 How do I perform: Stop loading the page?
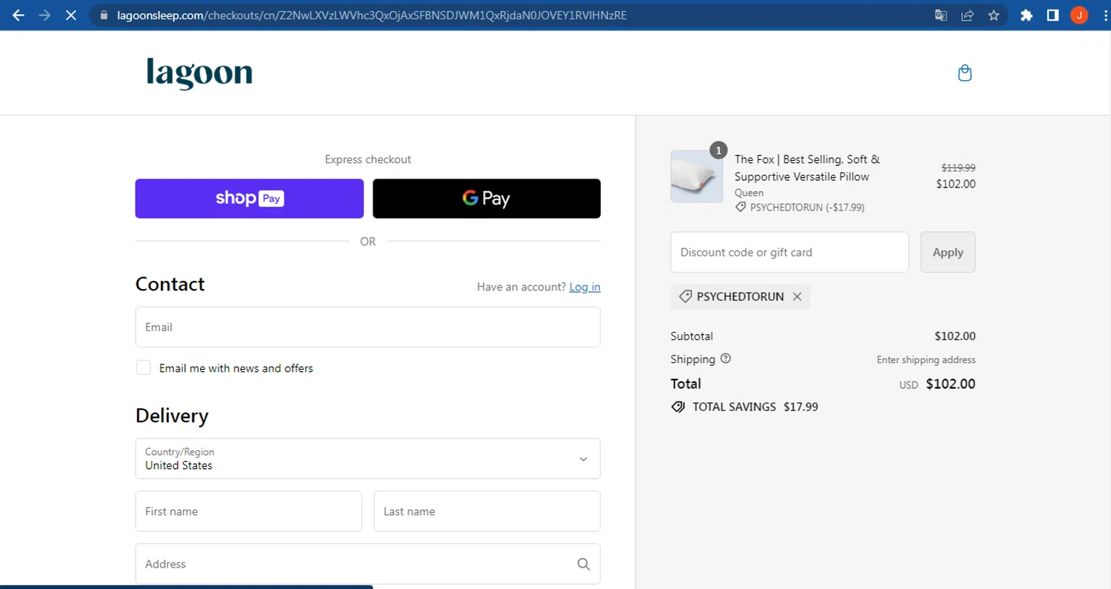(71, 15)
